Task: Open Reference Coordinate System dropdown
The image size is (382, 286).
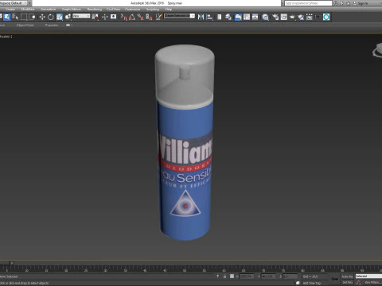Action: [81, 16]
